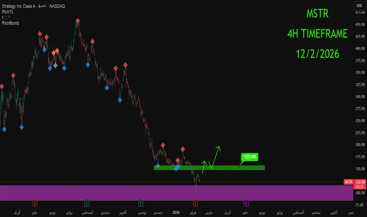This screenshot has height=217, width=367.
Task: Click the green earnings E marker above أغسطس
Action: pyautogui.click(x=87, y=203)
